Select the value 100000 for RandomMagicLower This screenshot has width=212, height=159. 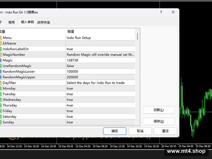click(x=72, y=72)
